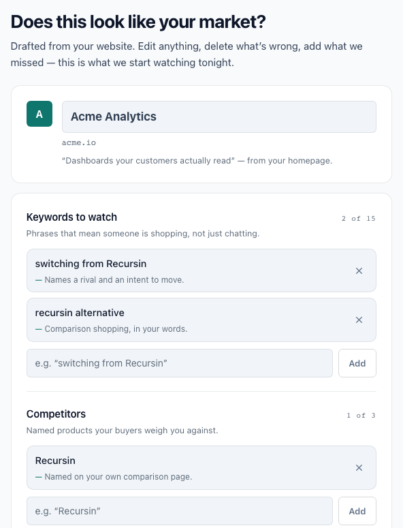Click the "2 of 15" keyword counter
This screenshot has width=403, height=528.
(359, 219)
